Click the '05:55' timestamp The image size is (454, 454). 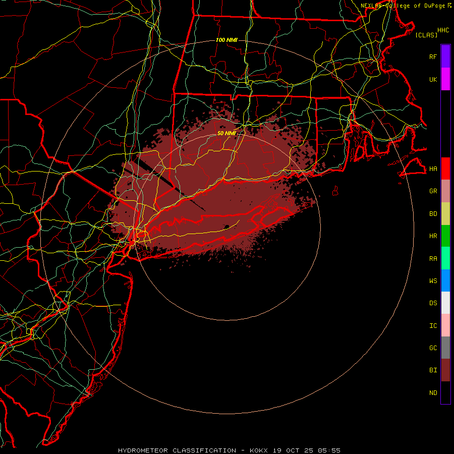click(329, 450)
